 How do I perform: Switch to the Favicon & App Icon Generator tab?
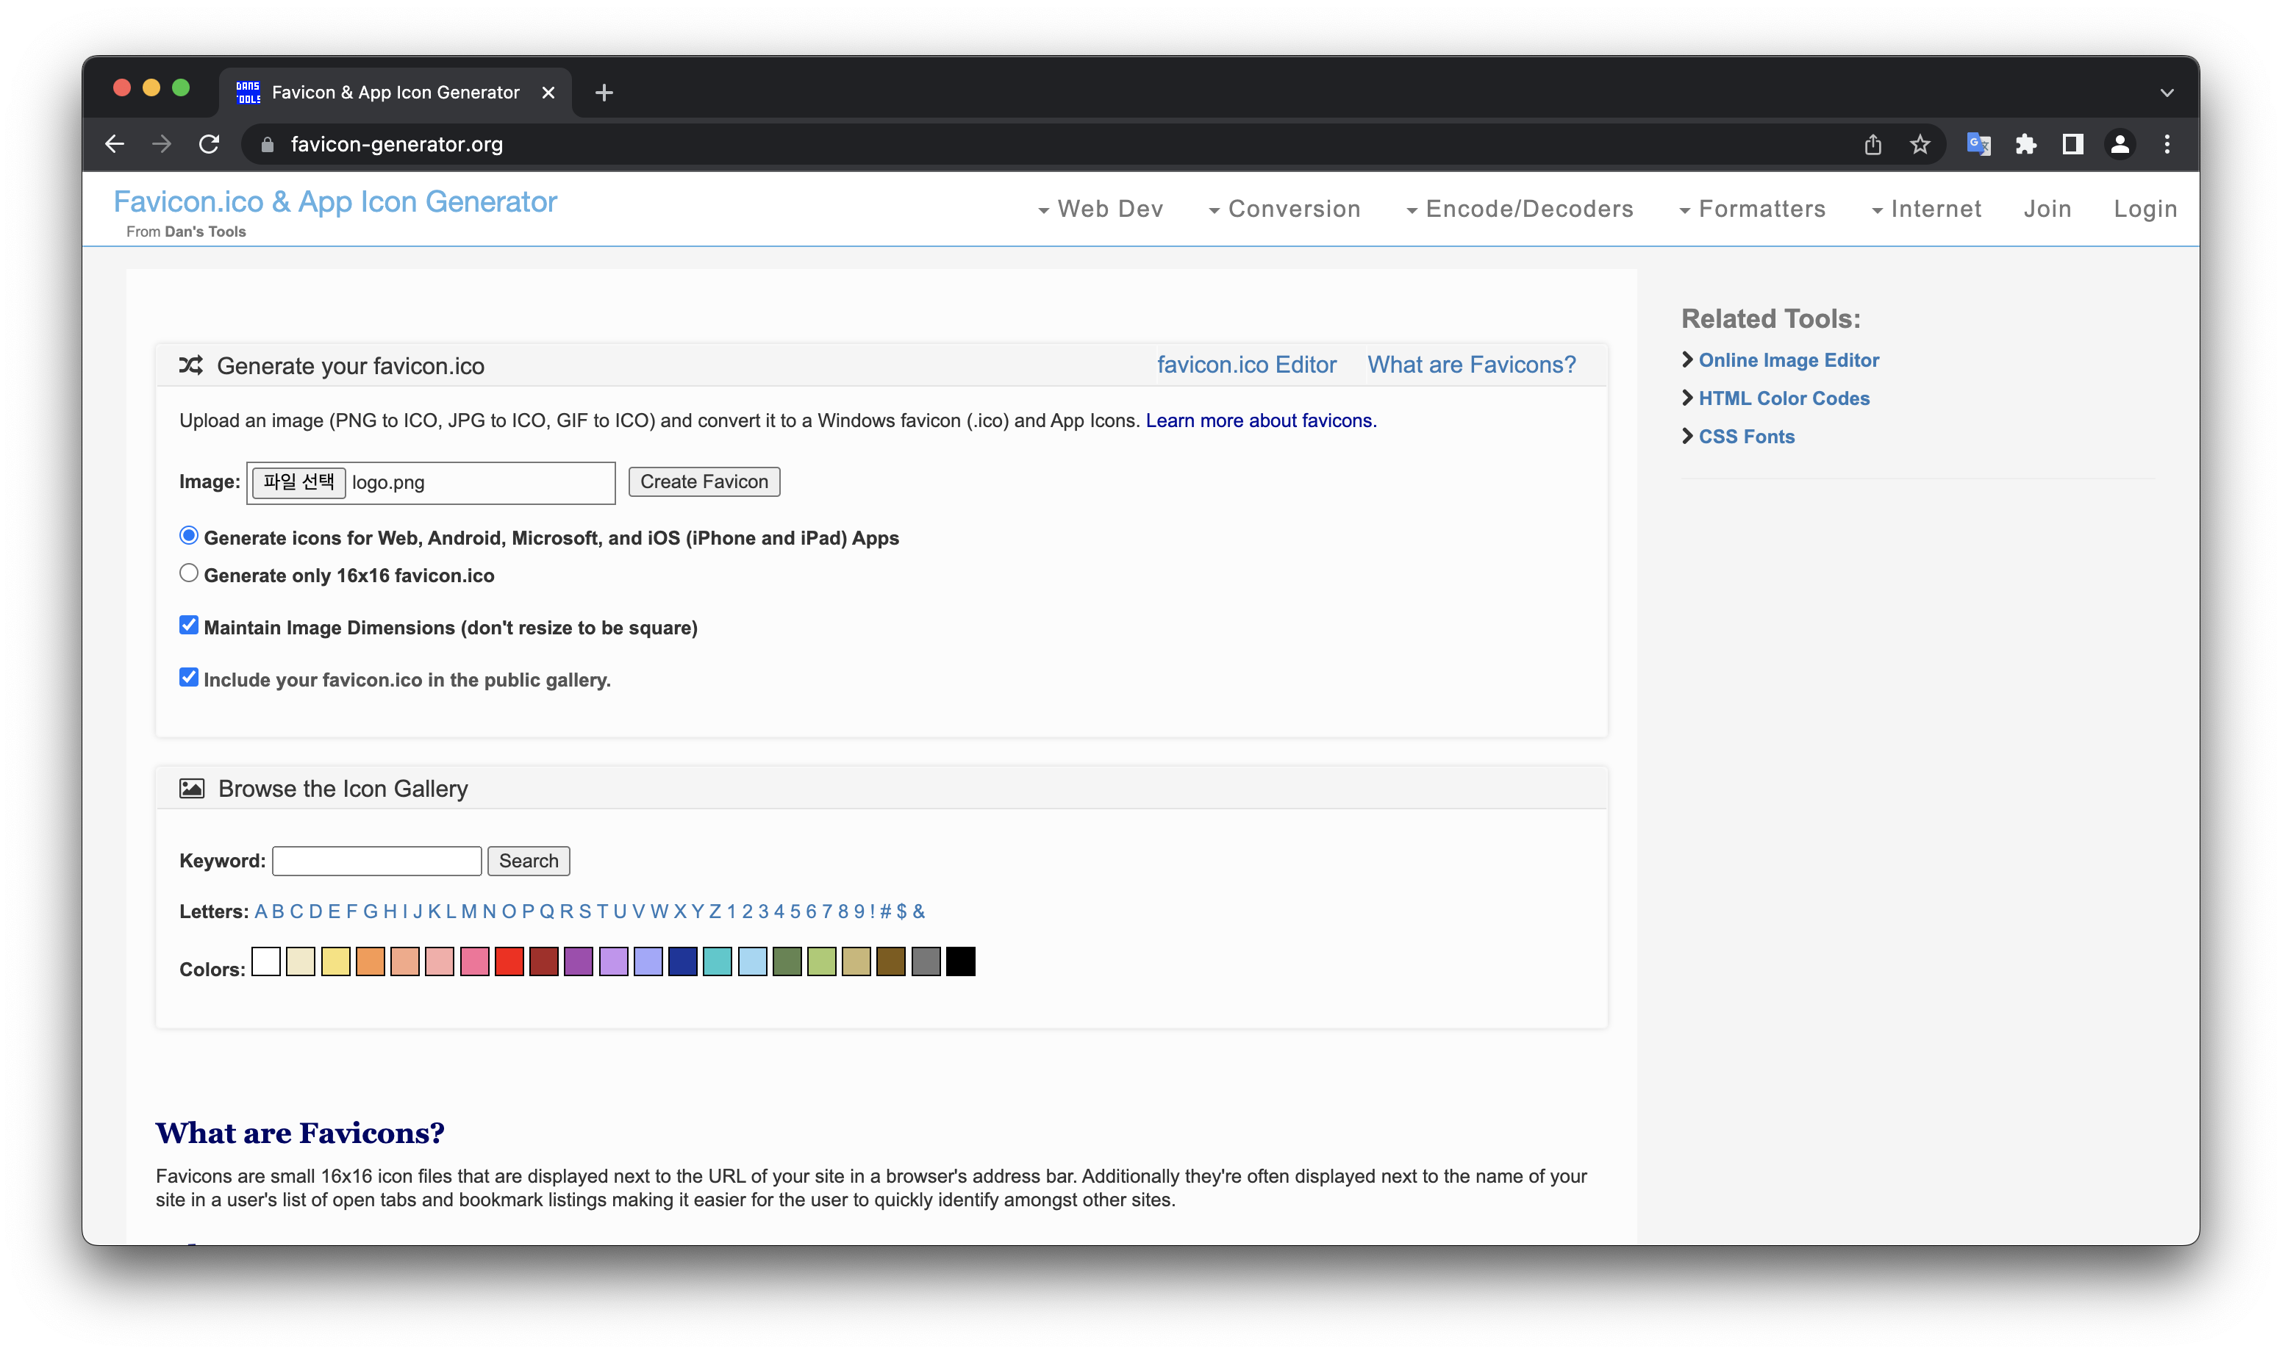pos(394,91)
